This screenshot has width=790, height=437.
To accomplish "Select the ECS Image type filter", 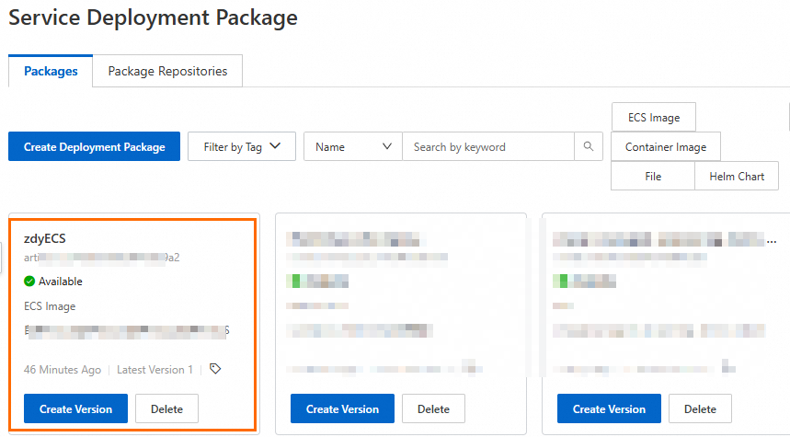I will pyautogui.click(x=654, y=118).
